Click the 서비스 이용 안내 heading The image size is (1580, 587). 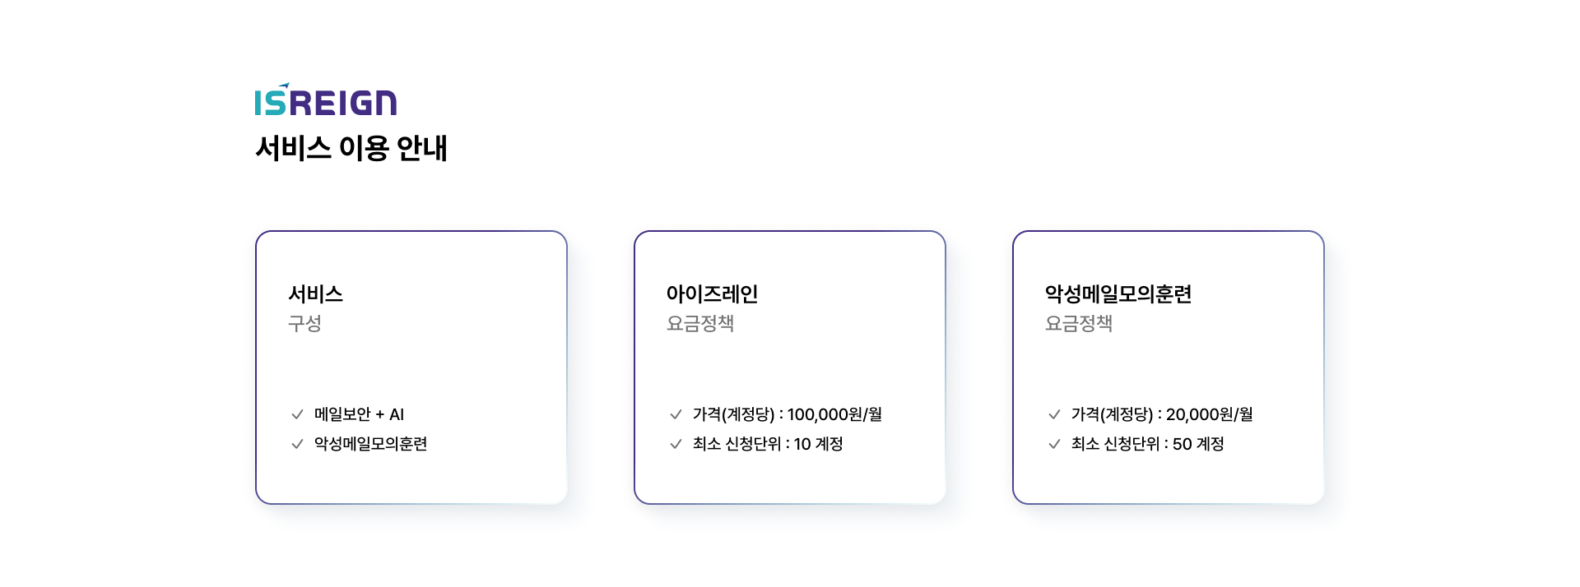click(x=351, y=148)
